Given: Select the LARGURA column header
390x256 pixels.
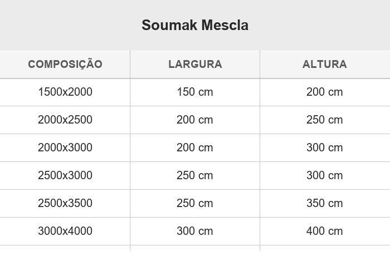Looking at the screenshot, I should (195, 64).
